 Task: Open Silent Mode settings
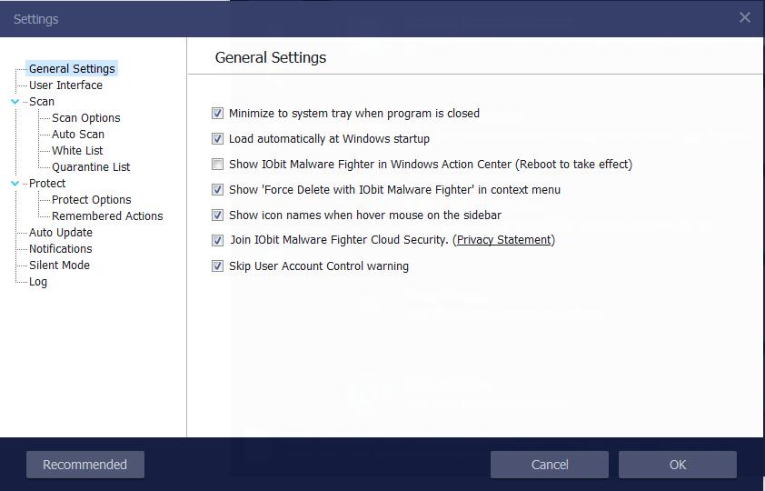click(59, 266)
